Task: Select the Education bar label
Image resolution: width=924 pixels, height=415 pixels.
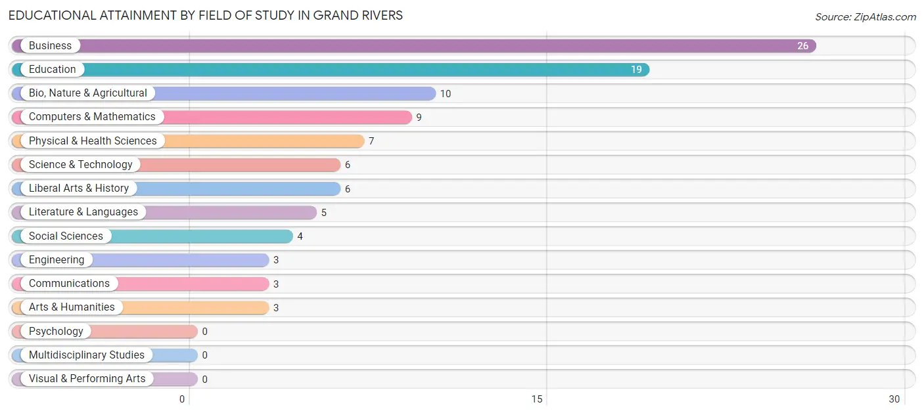Action: point(53,70)
